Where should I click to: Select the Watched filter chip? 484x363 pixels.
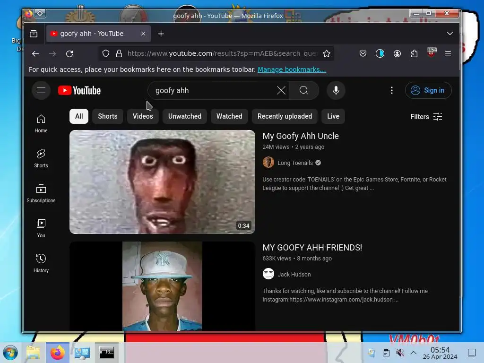pyautogui.click(x=229, y=116)
